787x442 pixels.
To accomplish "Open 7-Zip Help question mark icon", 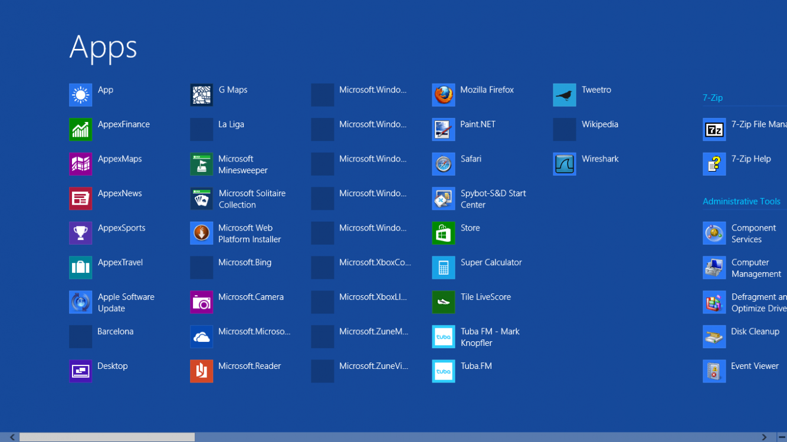I will point(714,164).
